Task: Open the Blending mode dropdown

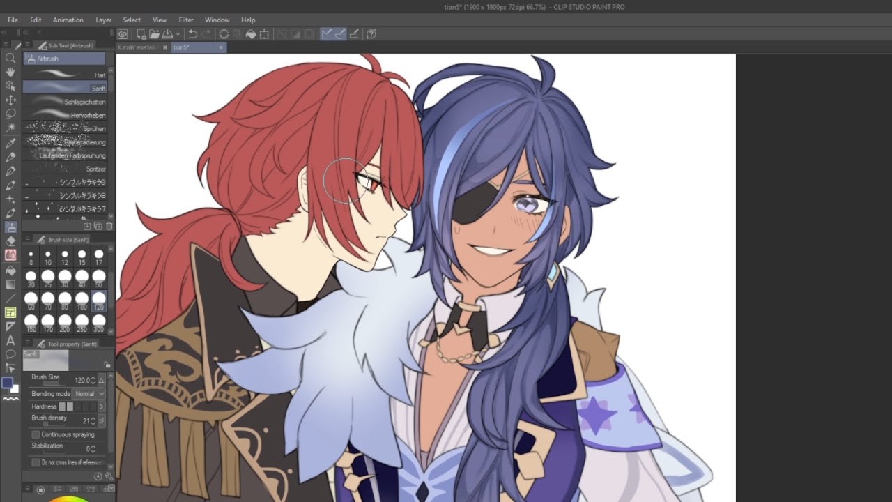Action: [x=89, y=393]
